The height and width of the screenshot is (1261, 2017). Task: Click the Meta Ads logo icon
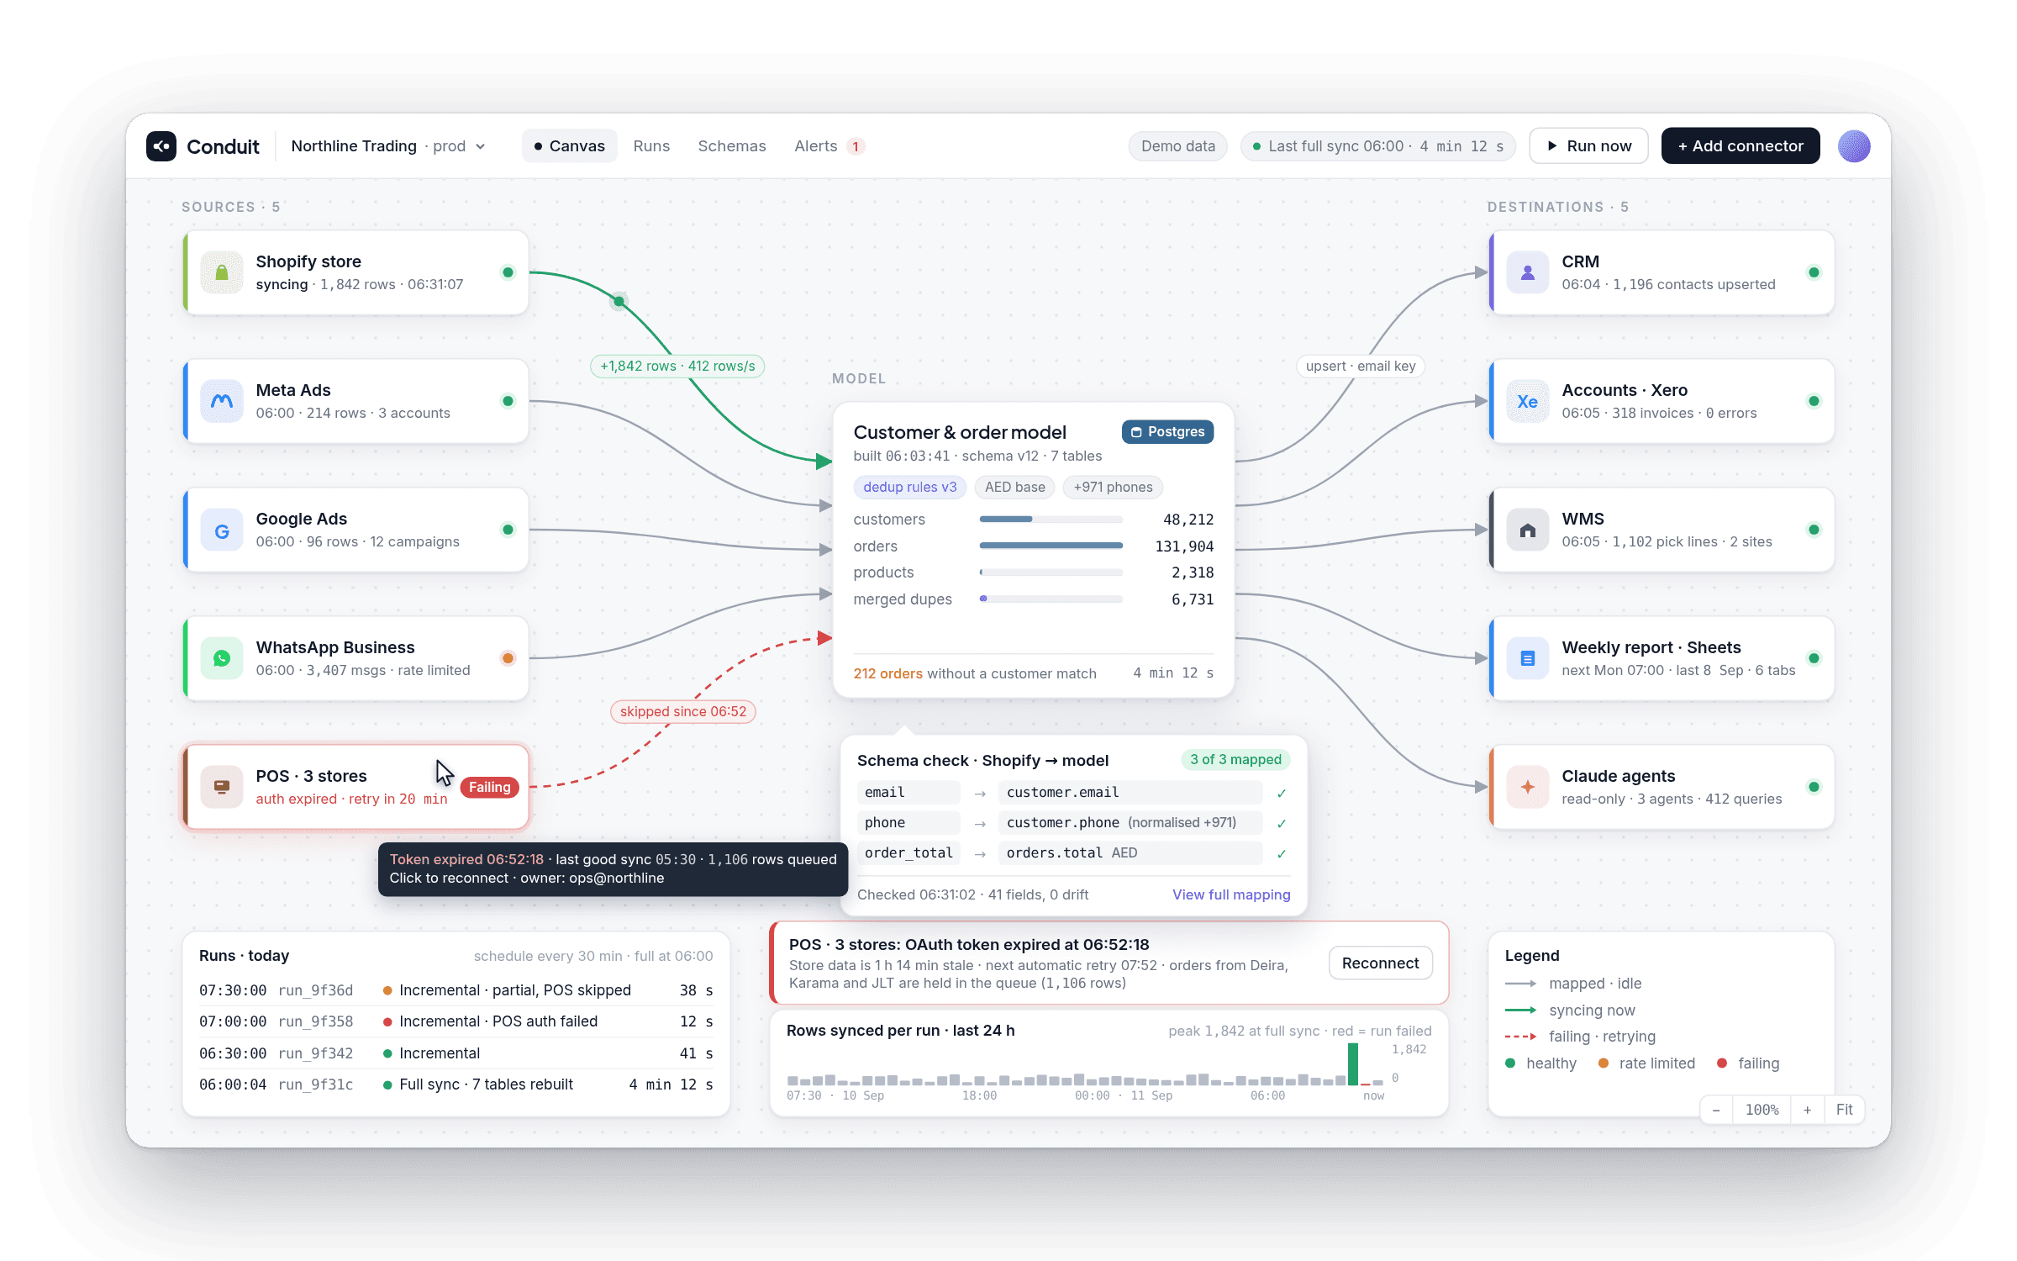[222, 401]
